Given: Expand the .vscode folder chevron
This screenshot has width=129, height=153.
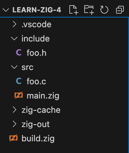Looking at the screenshot, I should (x=14, y=24).
